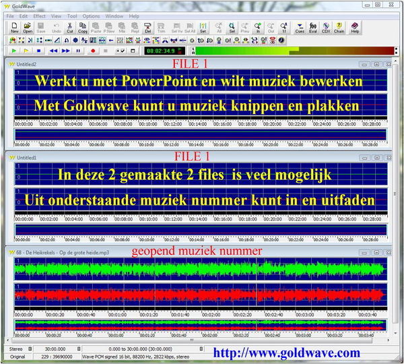Click the Copy toolbar icon
This screenshot has width=404, height=364.
tap(83, 28)
